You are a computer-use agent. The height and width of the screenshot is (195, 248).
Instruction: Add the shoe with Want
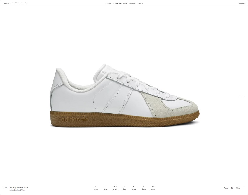238,188
